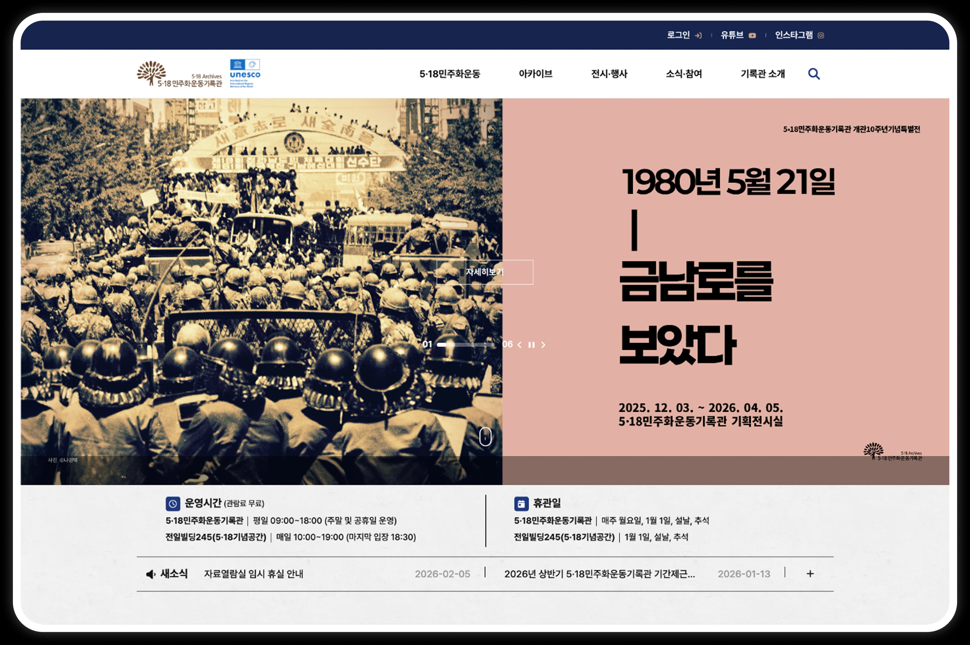Click the date 2026-01-13
Screen dimensions: 970x645
744,574
